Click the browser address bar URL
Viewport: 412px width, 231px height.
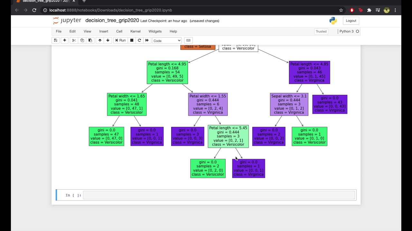[x=111, y=10]
